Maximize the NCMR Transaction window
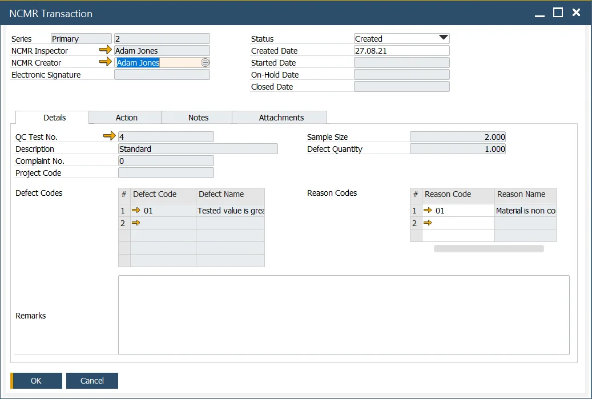 [558, 13]
